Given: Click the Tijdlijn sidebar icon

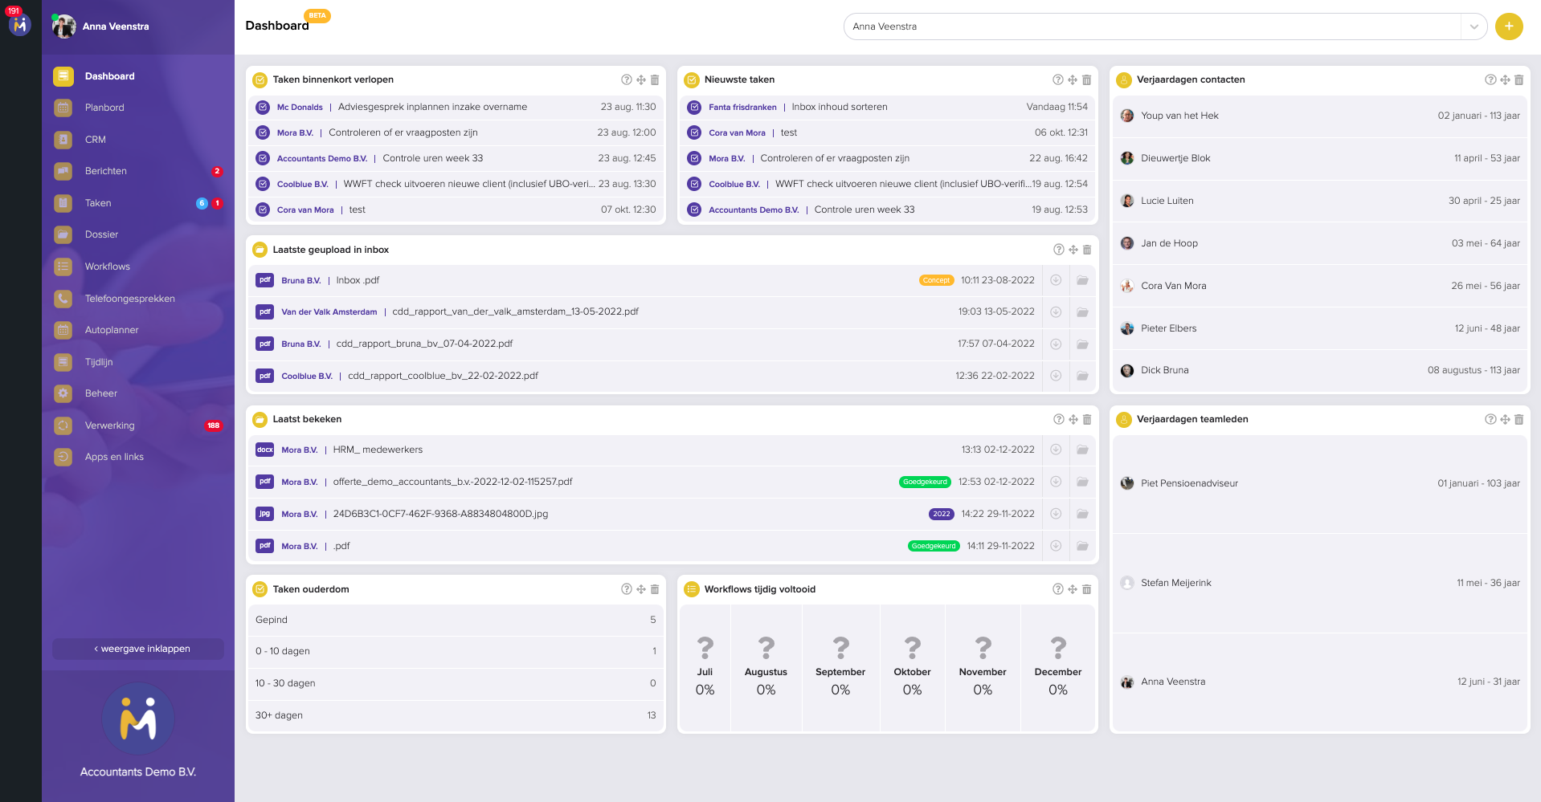Looking at the screenshot, I should tap(63, 362).
